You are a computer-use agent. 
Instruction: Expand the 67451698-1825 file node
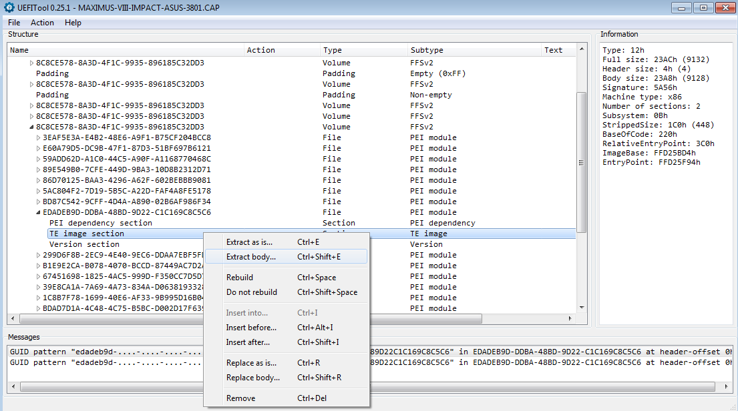pos(38,276)
